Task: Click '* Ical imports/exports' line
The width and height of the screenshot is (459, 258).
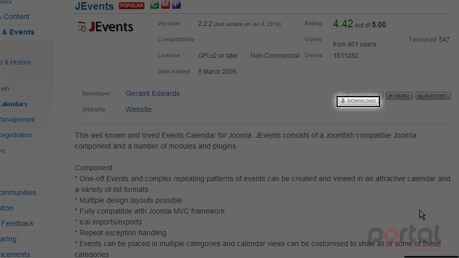Action: 108,222
